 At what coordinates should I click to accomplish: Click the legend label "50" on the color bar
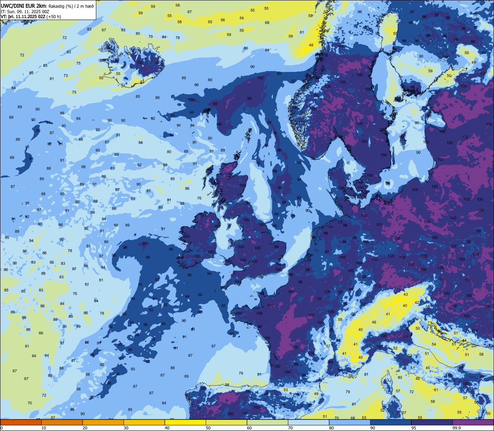click(x=208, y=428)
